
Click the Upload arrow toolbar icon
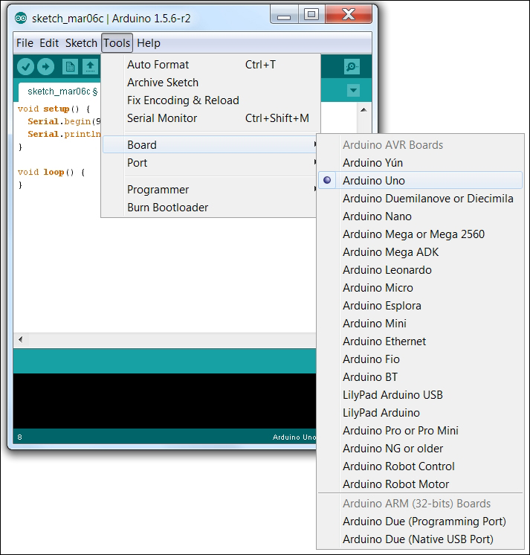pyautogui.click(x=45, y=66)
